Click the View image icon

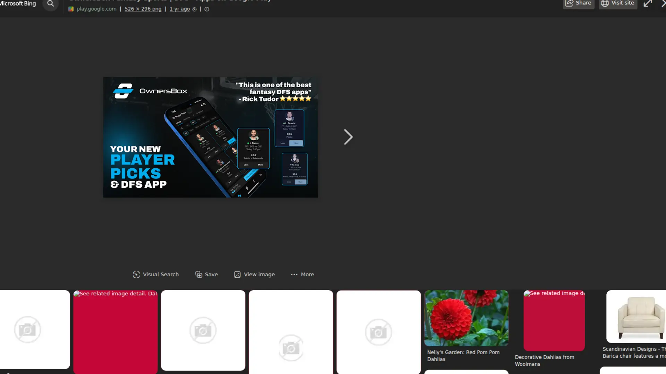[x=237, y=274]
